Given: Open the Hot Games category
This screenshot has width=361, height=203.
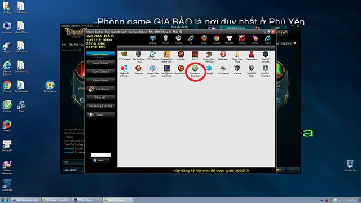Looking at the screenshot, I should coord(100,89).
